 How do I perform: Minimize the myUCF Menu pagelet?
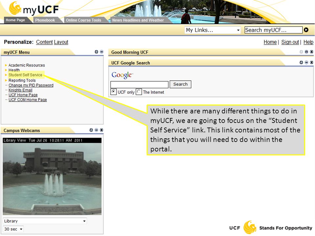click(102, 52)
